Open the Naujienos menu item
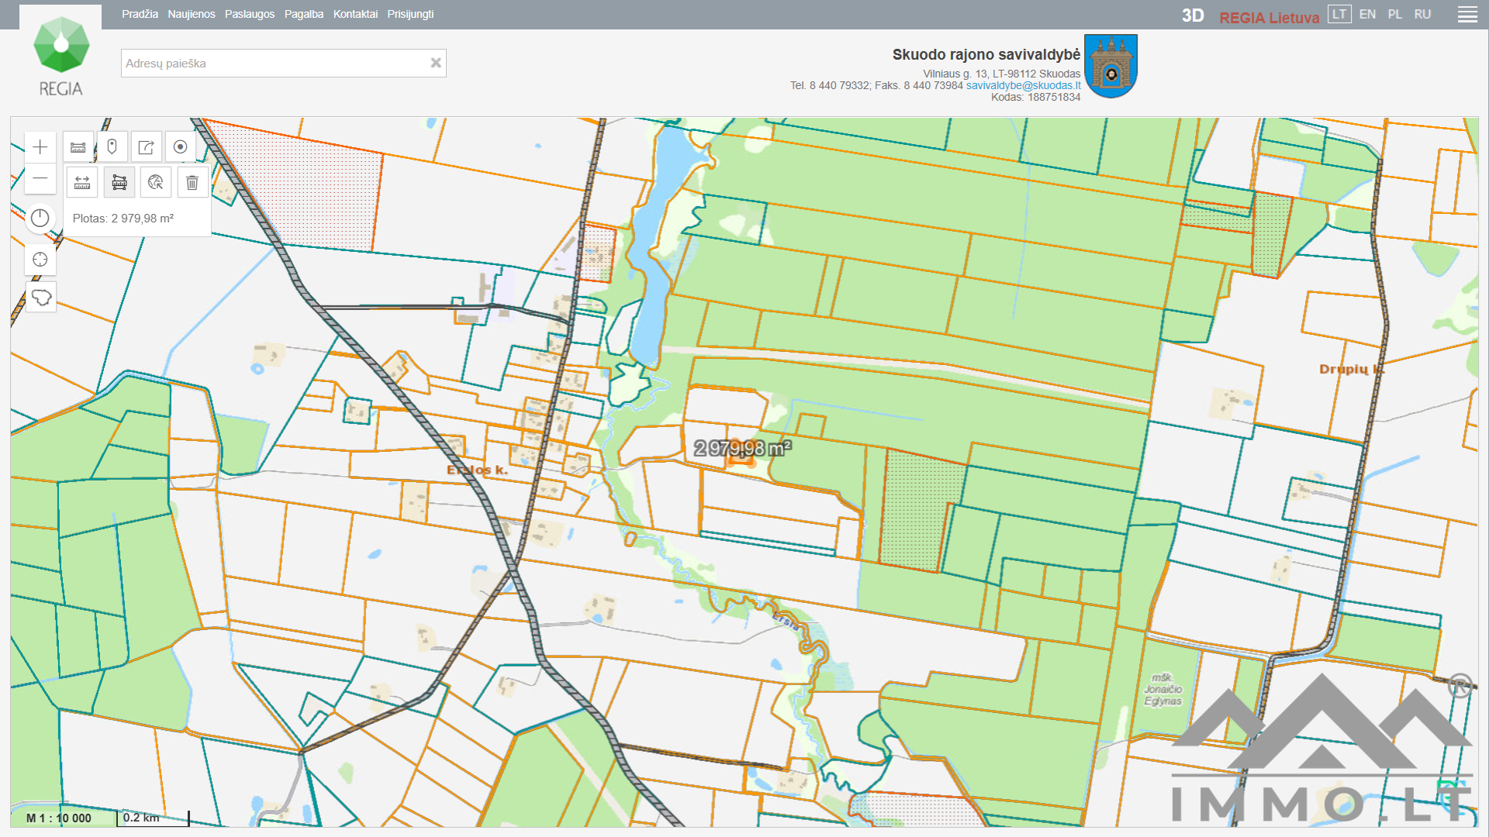This screenshot has width=1489, height=837. 192,15
